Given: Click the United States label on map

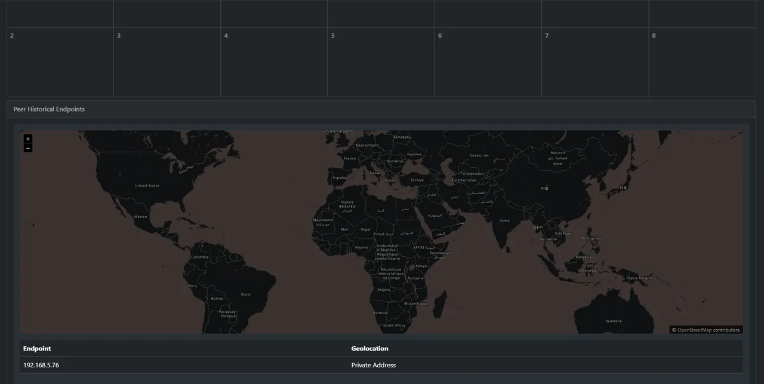Looking at the screenshot, I should coord(147,186).
